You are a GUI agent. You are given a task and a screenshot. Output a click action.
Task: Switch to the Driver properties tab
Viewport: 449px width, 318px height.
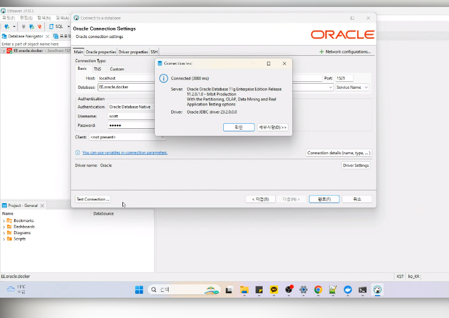[133, 52]
